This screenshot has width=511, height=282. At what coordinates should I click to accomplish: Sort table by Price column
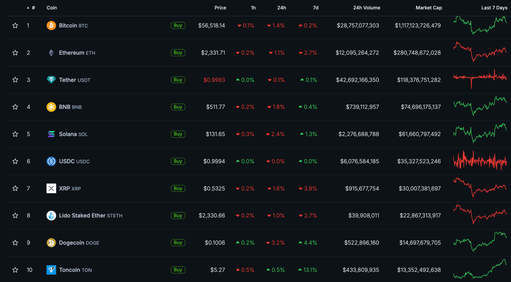click(220, 8)
